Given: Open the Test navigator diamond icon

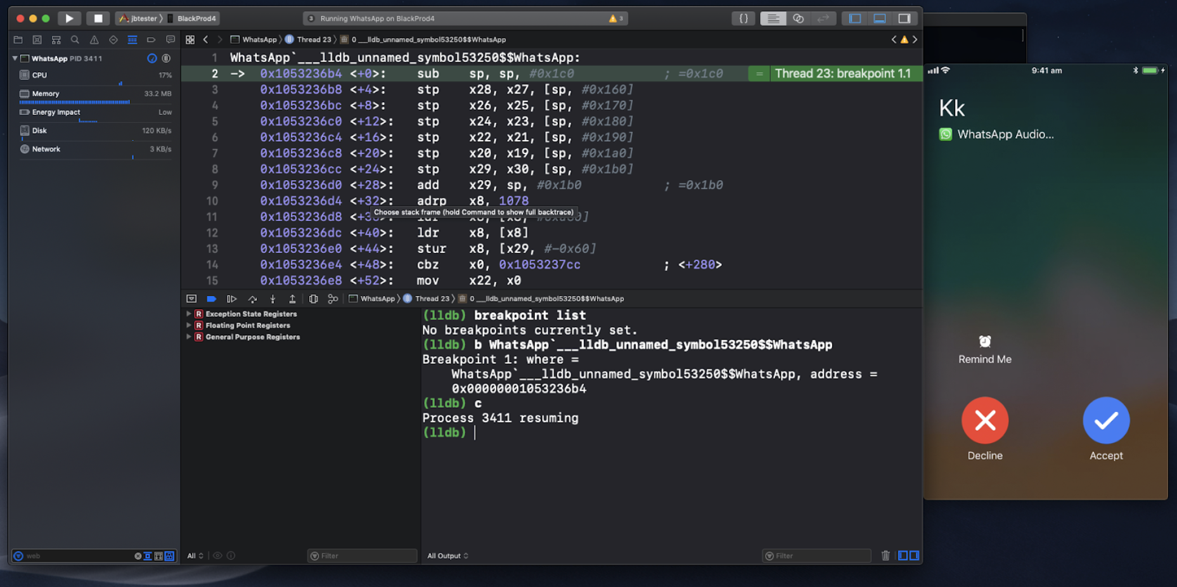Looking at the screenshot, I should [x=113, y=39].
